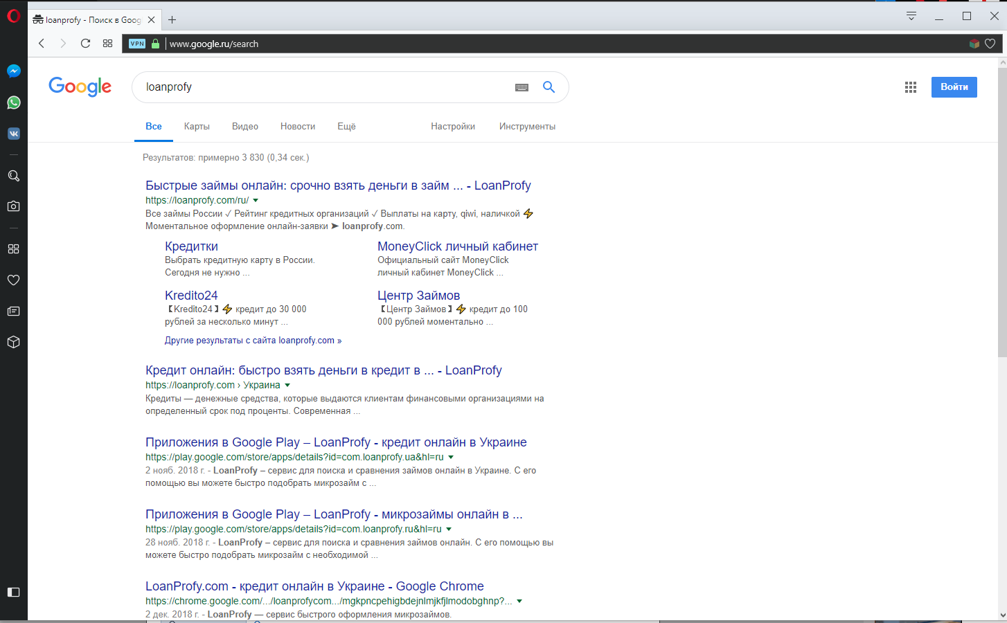This screenshot has height=623, width=1007.
Task: Open the Центр Займов sitelink
Action: [418, 296]
